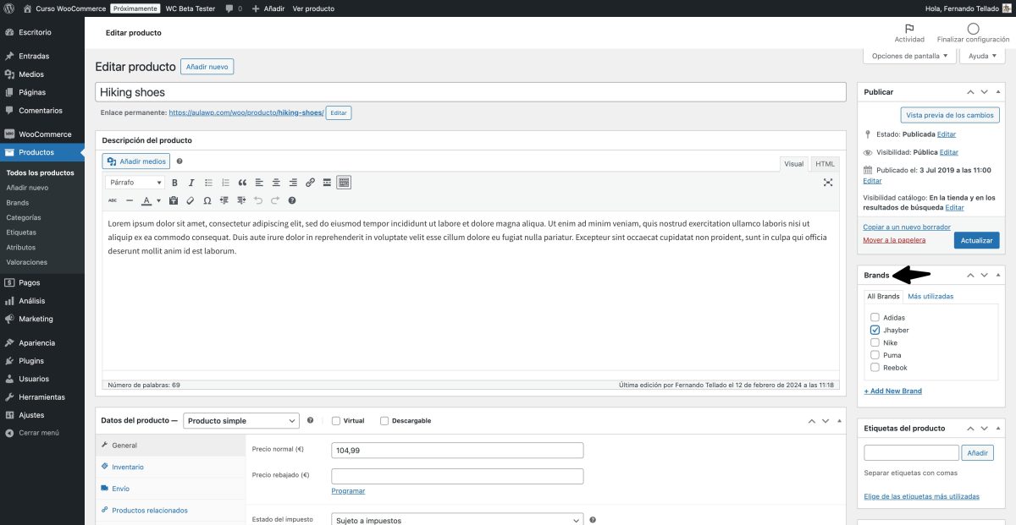Open the text color picker
1016x525 pixels.
(146, 200)
